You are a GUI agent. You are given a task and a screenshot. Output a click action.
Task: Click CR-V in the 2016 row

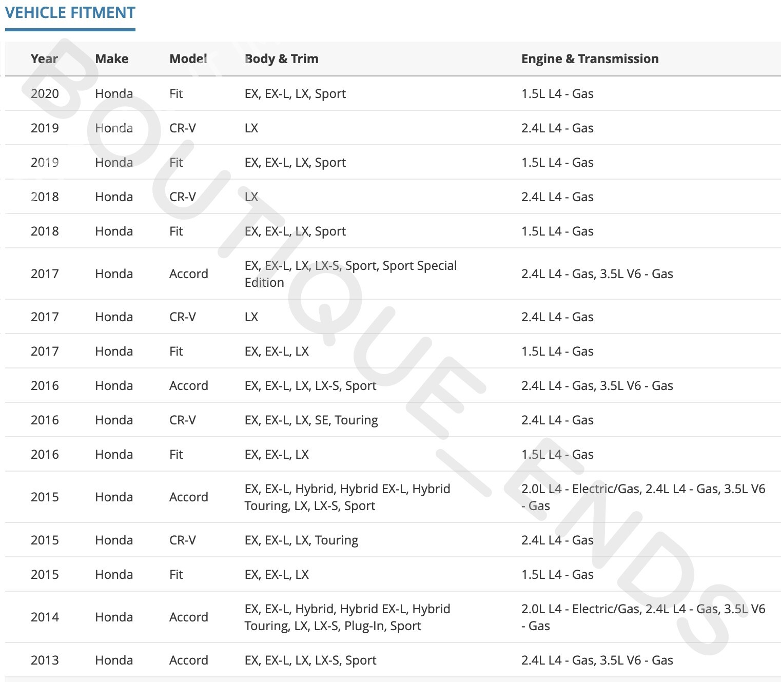(x=183, y=420)
